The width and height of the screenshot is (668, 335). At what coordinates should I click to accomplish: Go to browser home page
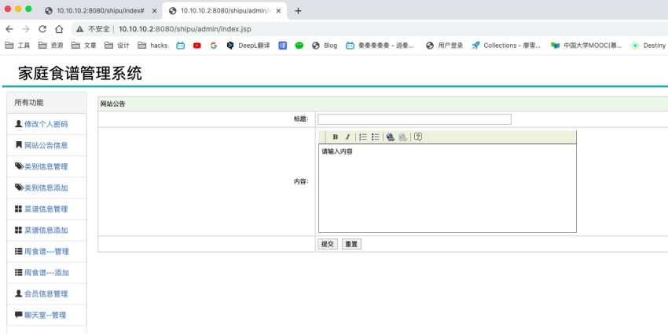click(x=59, y=29)
